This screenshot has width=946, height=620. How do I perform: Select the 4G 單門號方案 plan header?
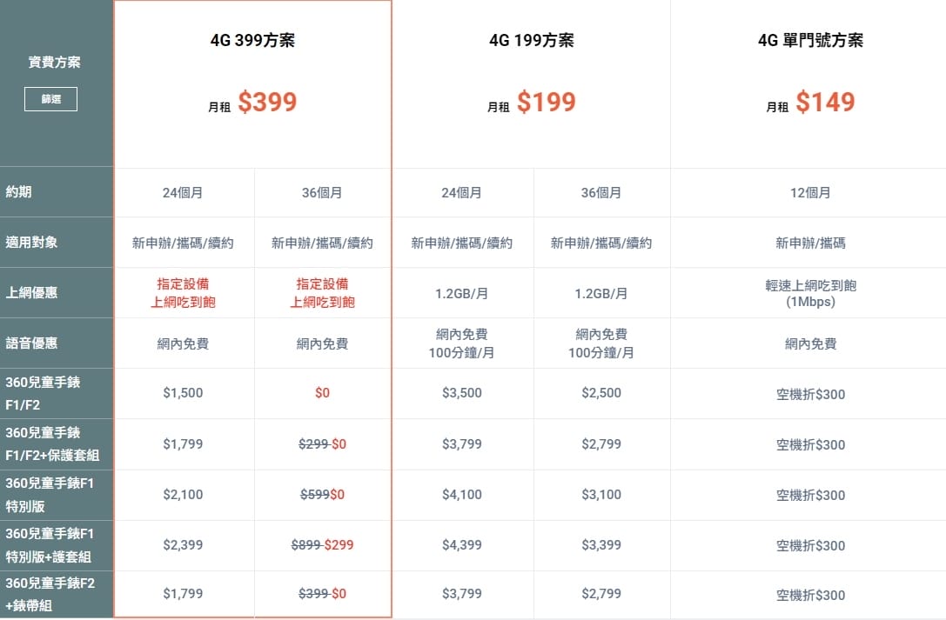tap(810, 39)
